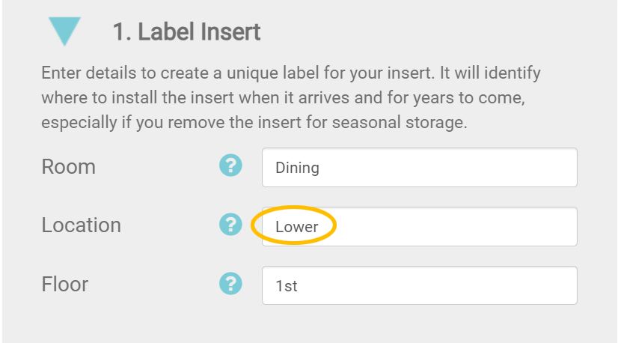The image size is (618, 343).
Task: Select the Floor input box
Action: (x=419, y=285)
